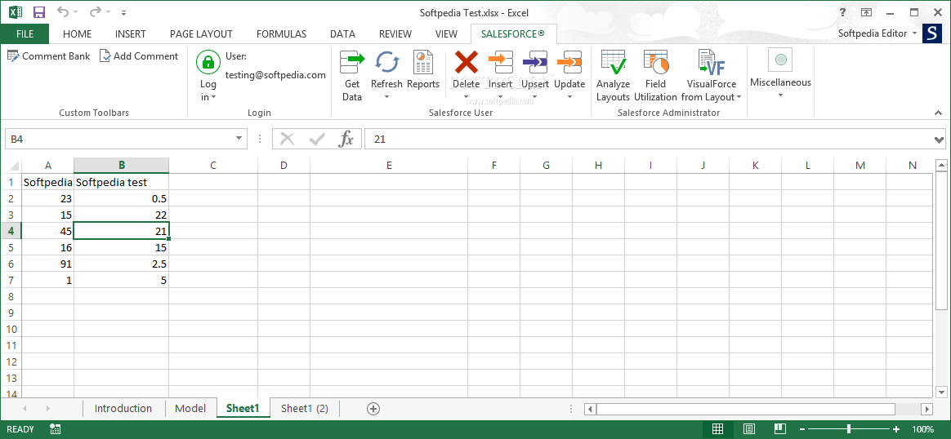Image resolution: width=951 pixels, height=439 pixels.
Task: Select cell containing 91
Action: tap(48, 264)
